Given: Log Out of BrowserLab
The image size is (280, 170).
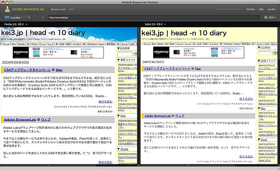Looking at the screenshot, I should click(272, 9).
